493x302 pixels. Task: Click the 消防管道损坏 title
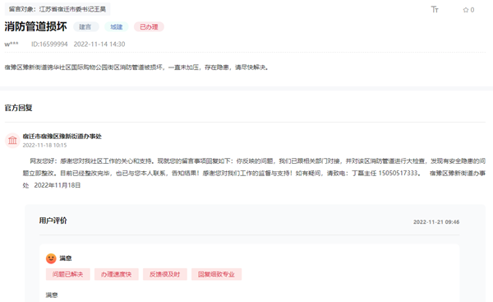(x=35, y=26)
